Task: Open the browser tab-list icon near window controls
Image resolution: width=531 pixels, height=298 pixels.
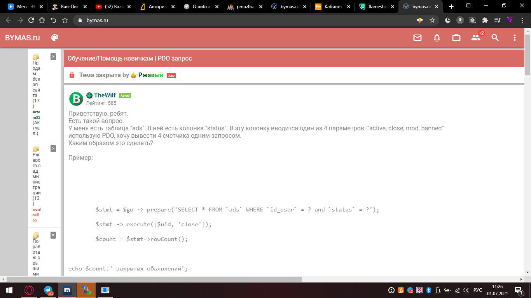Action: coord(468,6)
